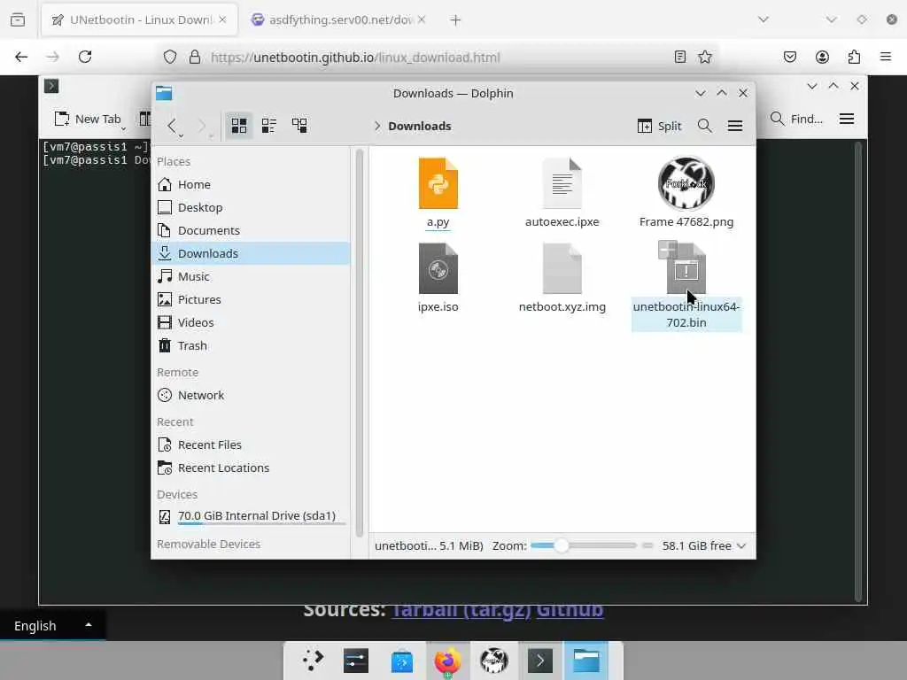Screen dimensions: 907x680
Task: Switch Dolphin to Details view mode
Action: coord(299,126)
